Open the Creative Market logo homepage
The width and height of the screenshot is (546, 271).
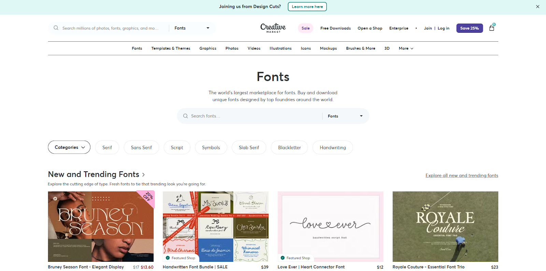273,28
